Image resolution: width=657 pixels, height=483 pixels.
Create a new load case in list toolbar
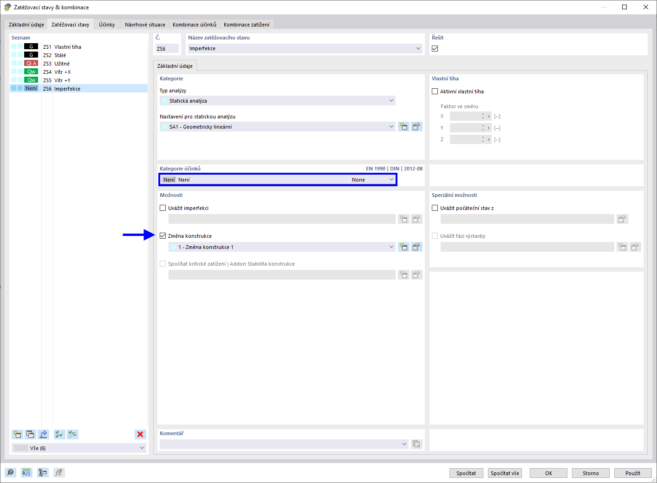point(17,434)
